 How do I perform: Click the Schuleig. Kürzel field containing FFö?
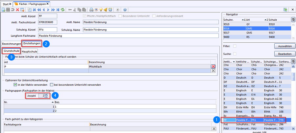[x=48, y=30]
